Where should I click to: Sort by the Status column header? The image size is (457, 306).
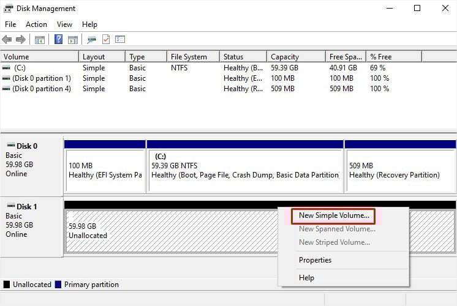coord(243,57)
